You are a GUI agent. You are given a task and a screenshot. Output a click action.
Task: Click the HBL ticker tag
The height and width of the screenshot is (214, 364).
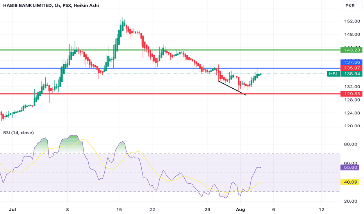(334, 74)
